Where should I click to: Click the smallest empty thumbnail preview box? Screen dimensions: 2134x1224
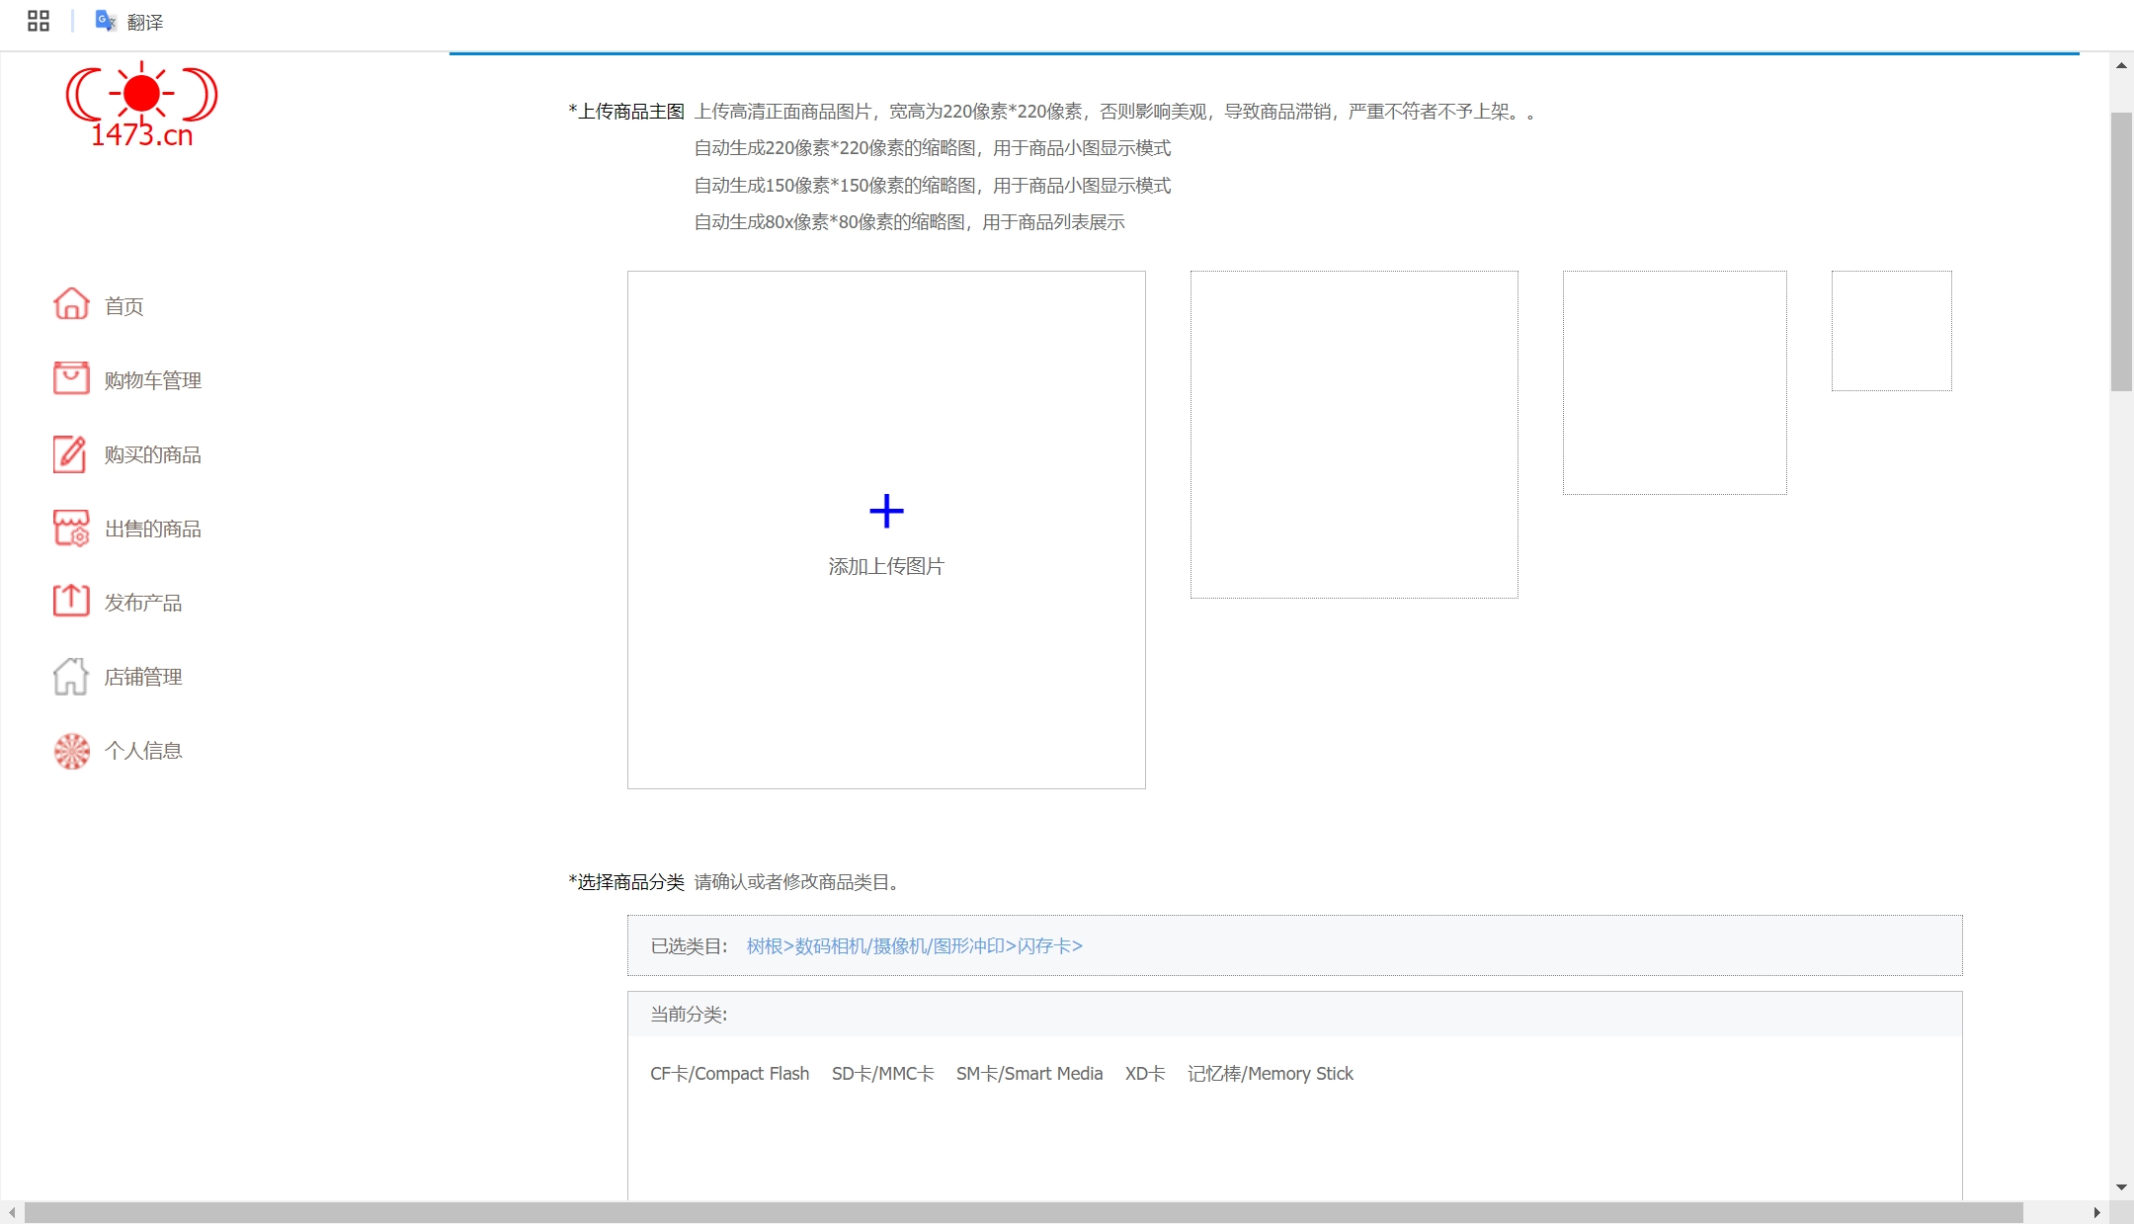click(1892, 331)
